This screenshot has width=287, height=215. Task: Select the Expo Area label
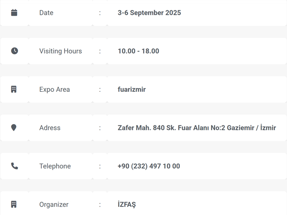tap(55, 90)
